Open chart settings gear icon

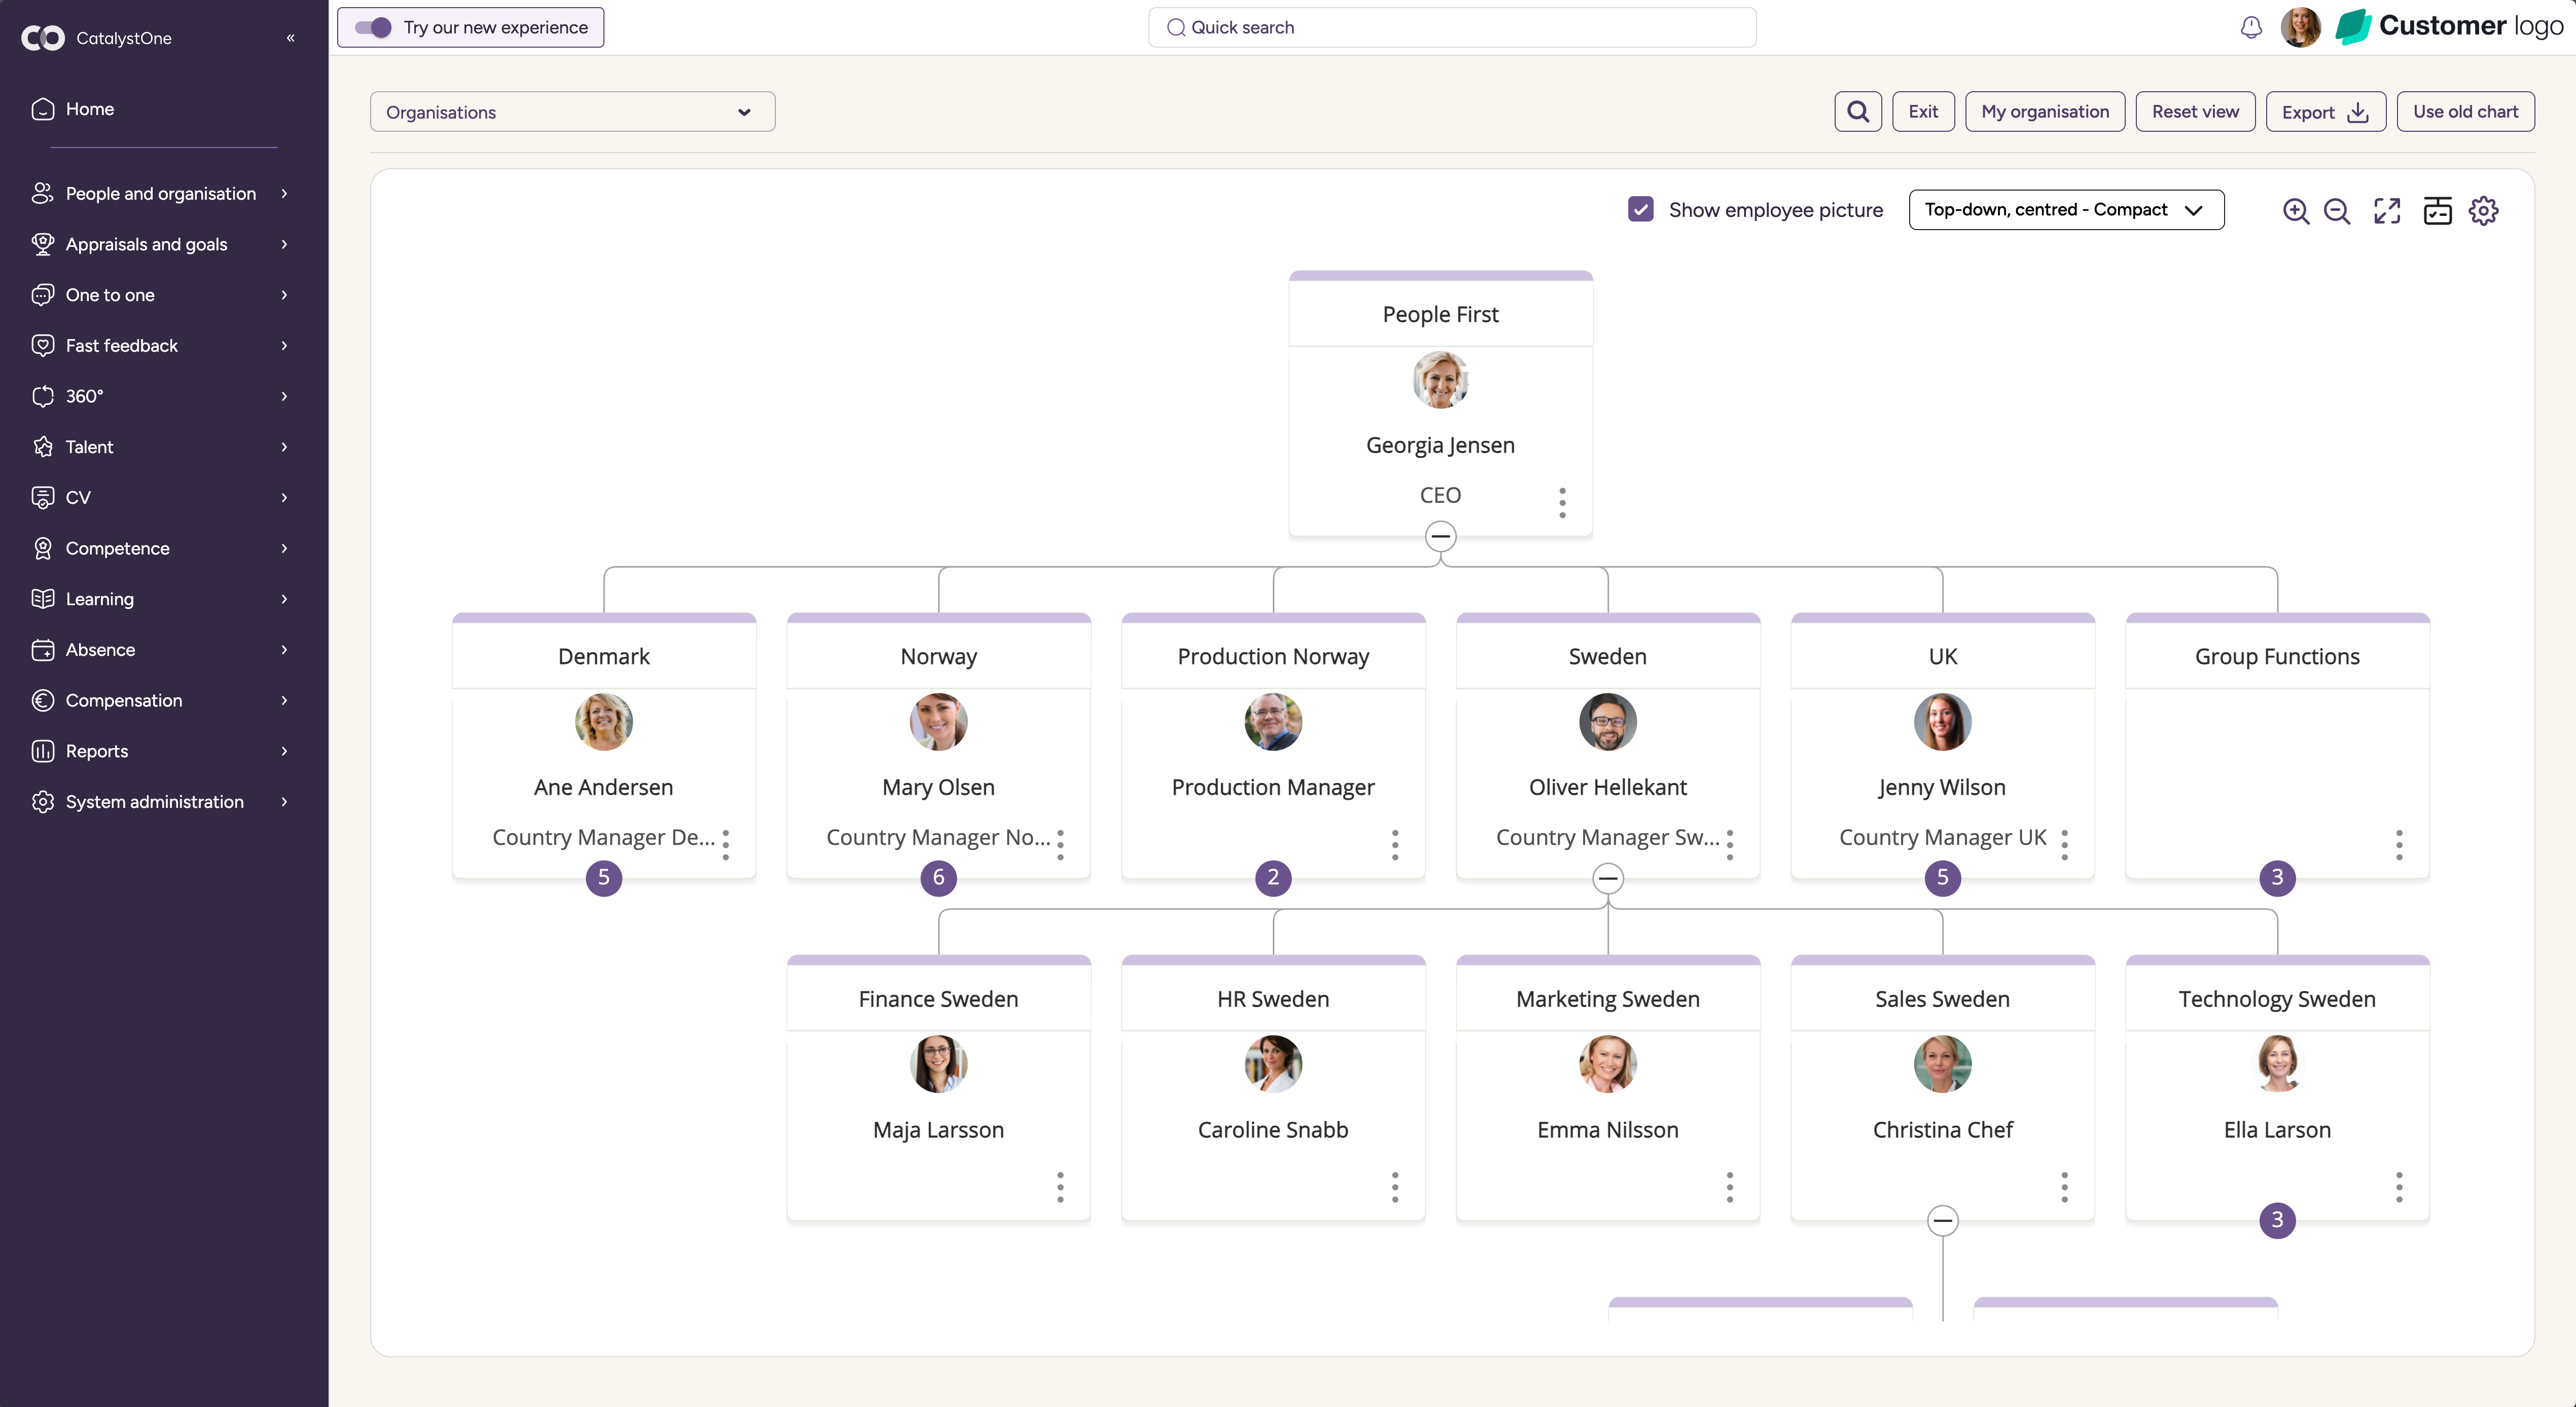tap(2484, 211)
